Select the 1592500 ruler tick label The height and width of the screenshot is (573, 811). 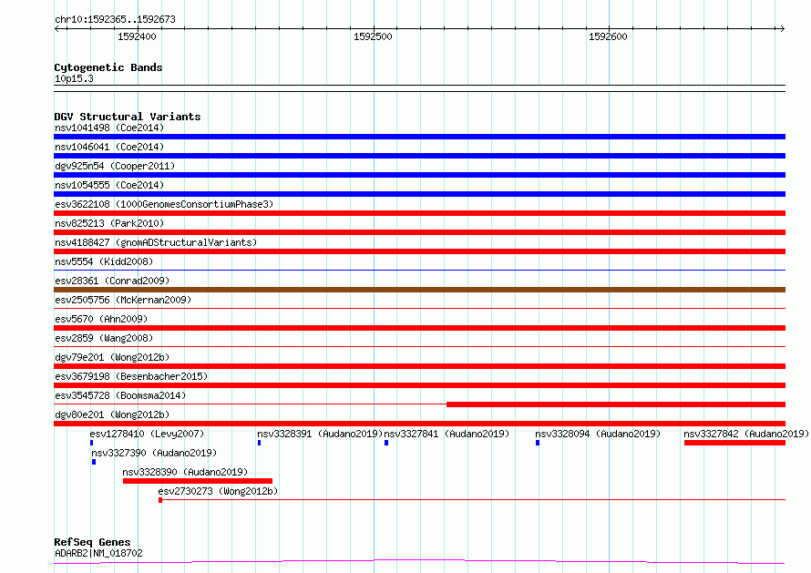pos(373,36)
